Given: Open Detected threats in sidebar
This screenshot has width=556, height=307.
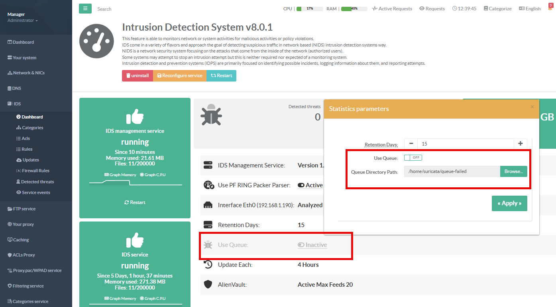Looking at the screenshot, I should 37,182.
